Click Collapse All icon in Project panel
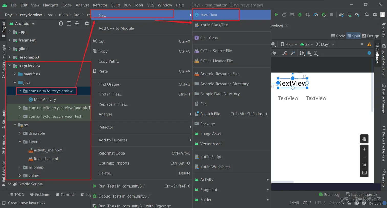This screenshot has width=387, height=208. [77, 24]
